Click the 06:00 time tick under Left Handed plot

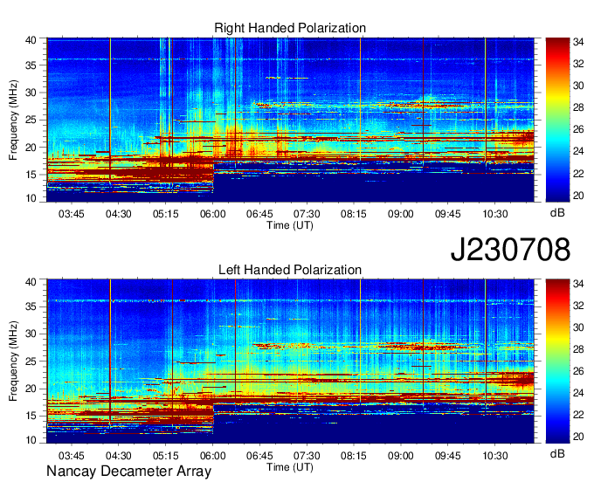point(212,456)
